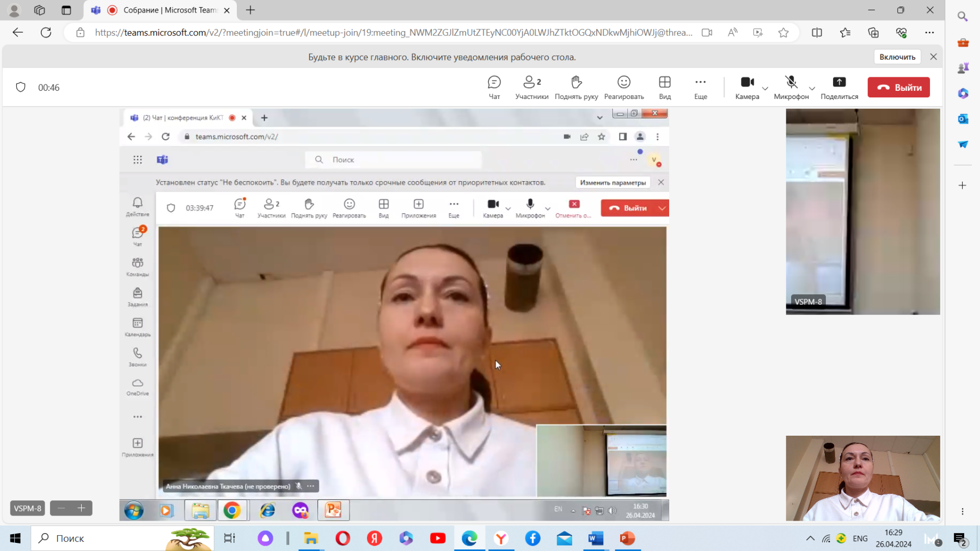Viewport: 980px width, 551px height.
Task: Select the VSPM-8 participant video tile
Action: 862,211
